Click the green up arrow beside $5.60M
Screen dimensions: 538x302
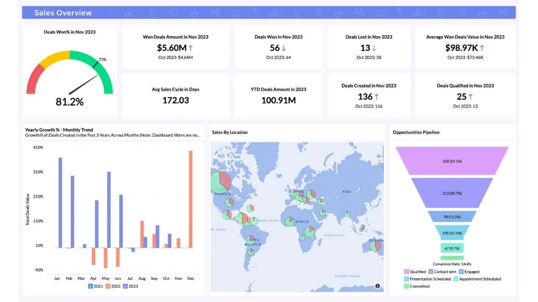tap(191, 48)
